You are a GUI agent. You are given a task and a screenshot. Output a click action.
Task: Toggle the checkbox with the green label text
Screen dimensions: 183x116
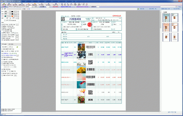tap(10, 54)
